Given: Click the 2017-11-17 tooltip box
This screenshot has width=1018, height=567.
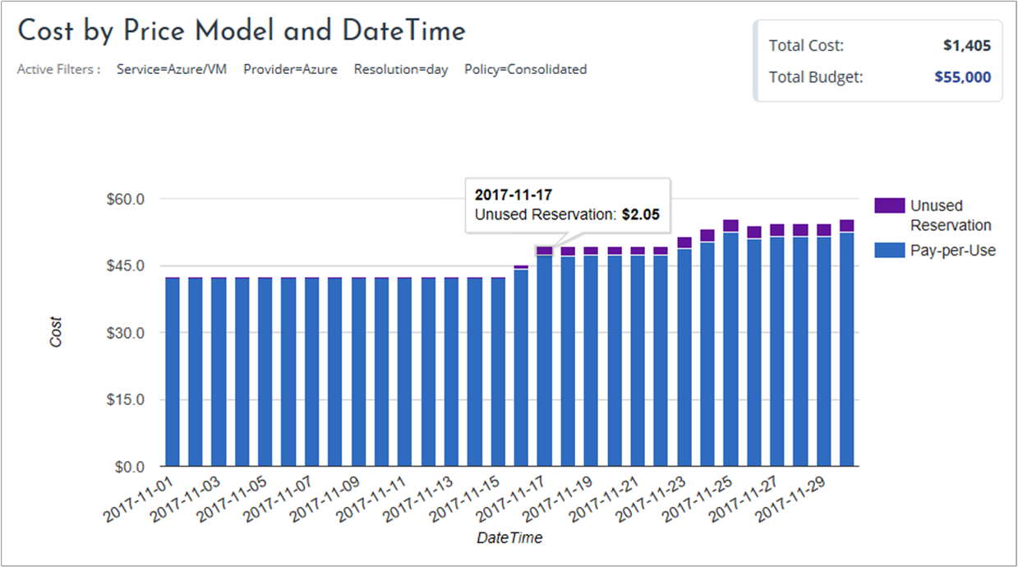Looking at the screenshot, I should (568, 205).
